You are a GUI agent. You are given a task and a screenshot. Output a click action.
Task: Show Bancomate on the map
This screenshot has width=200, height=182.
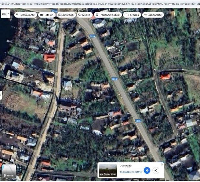(153, 15)
